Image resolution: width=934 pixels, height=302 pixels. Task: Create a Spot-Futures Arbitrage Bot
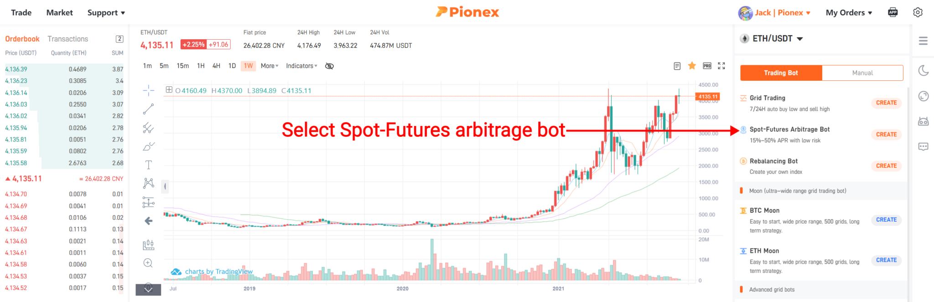pyautogui.click(x=886, y=134)
